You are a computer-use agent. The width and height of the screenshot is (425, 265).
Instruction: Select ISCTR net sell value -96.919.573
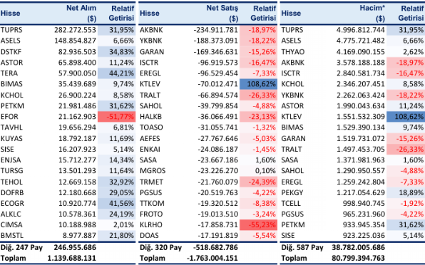(218, 63)
